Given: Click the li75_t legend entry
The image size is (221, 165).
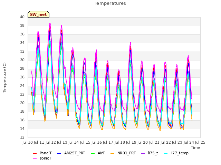Looking at the screenshot, I should point(150,153).
